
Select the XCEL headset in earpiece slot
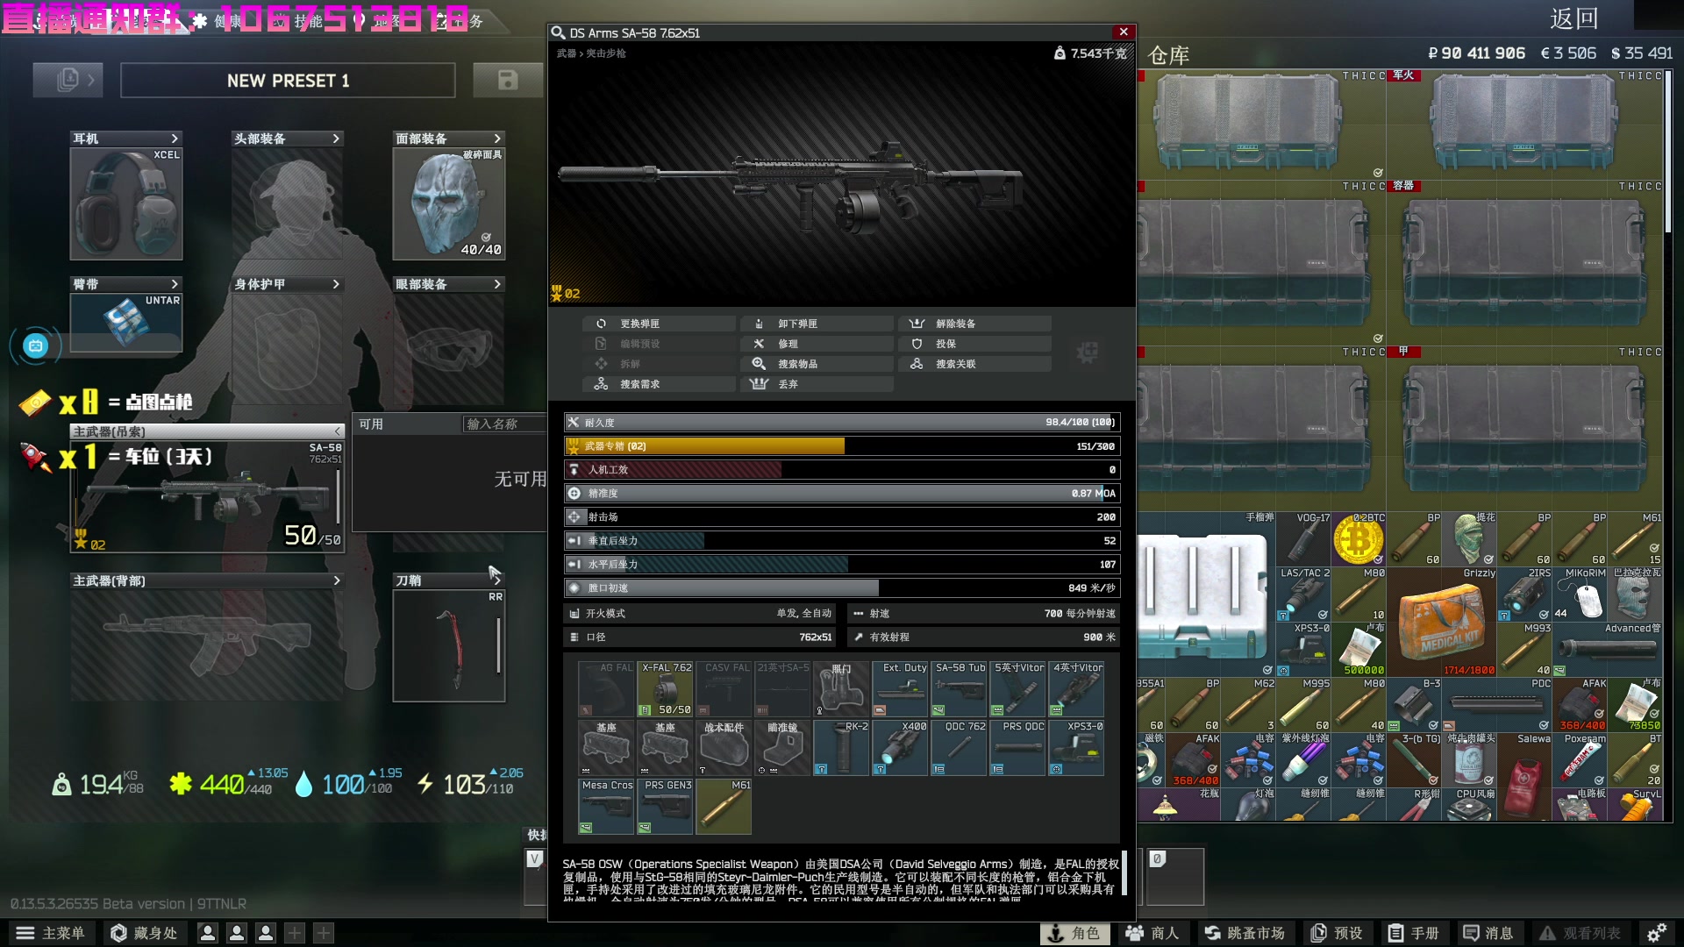126,203
